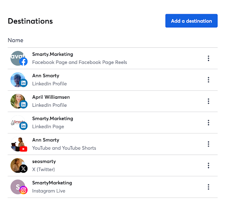Click the Add a destination button

click(x=191, y=21)
